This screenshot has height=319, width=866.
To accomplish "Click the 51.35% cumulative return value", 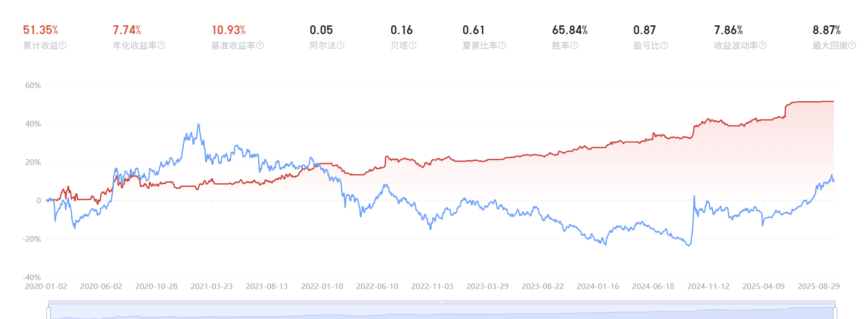I will click(41, 30).
